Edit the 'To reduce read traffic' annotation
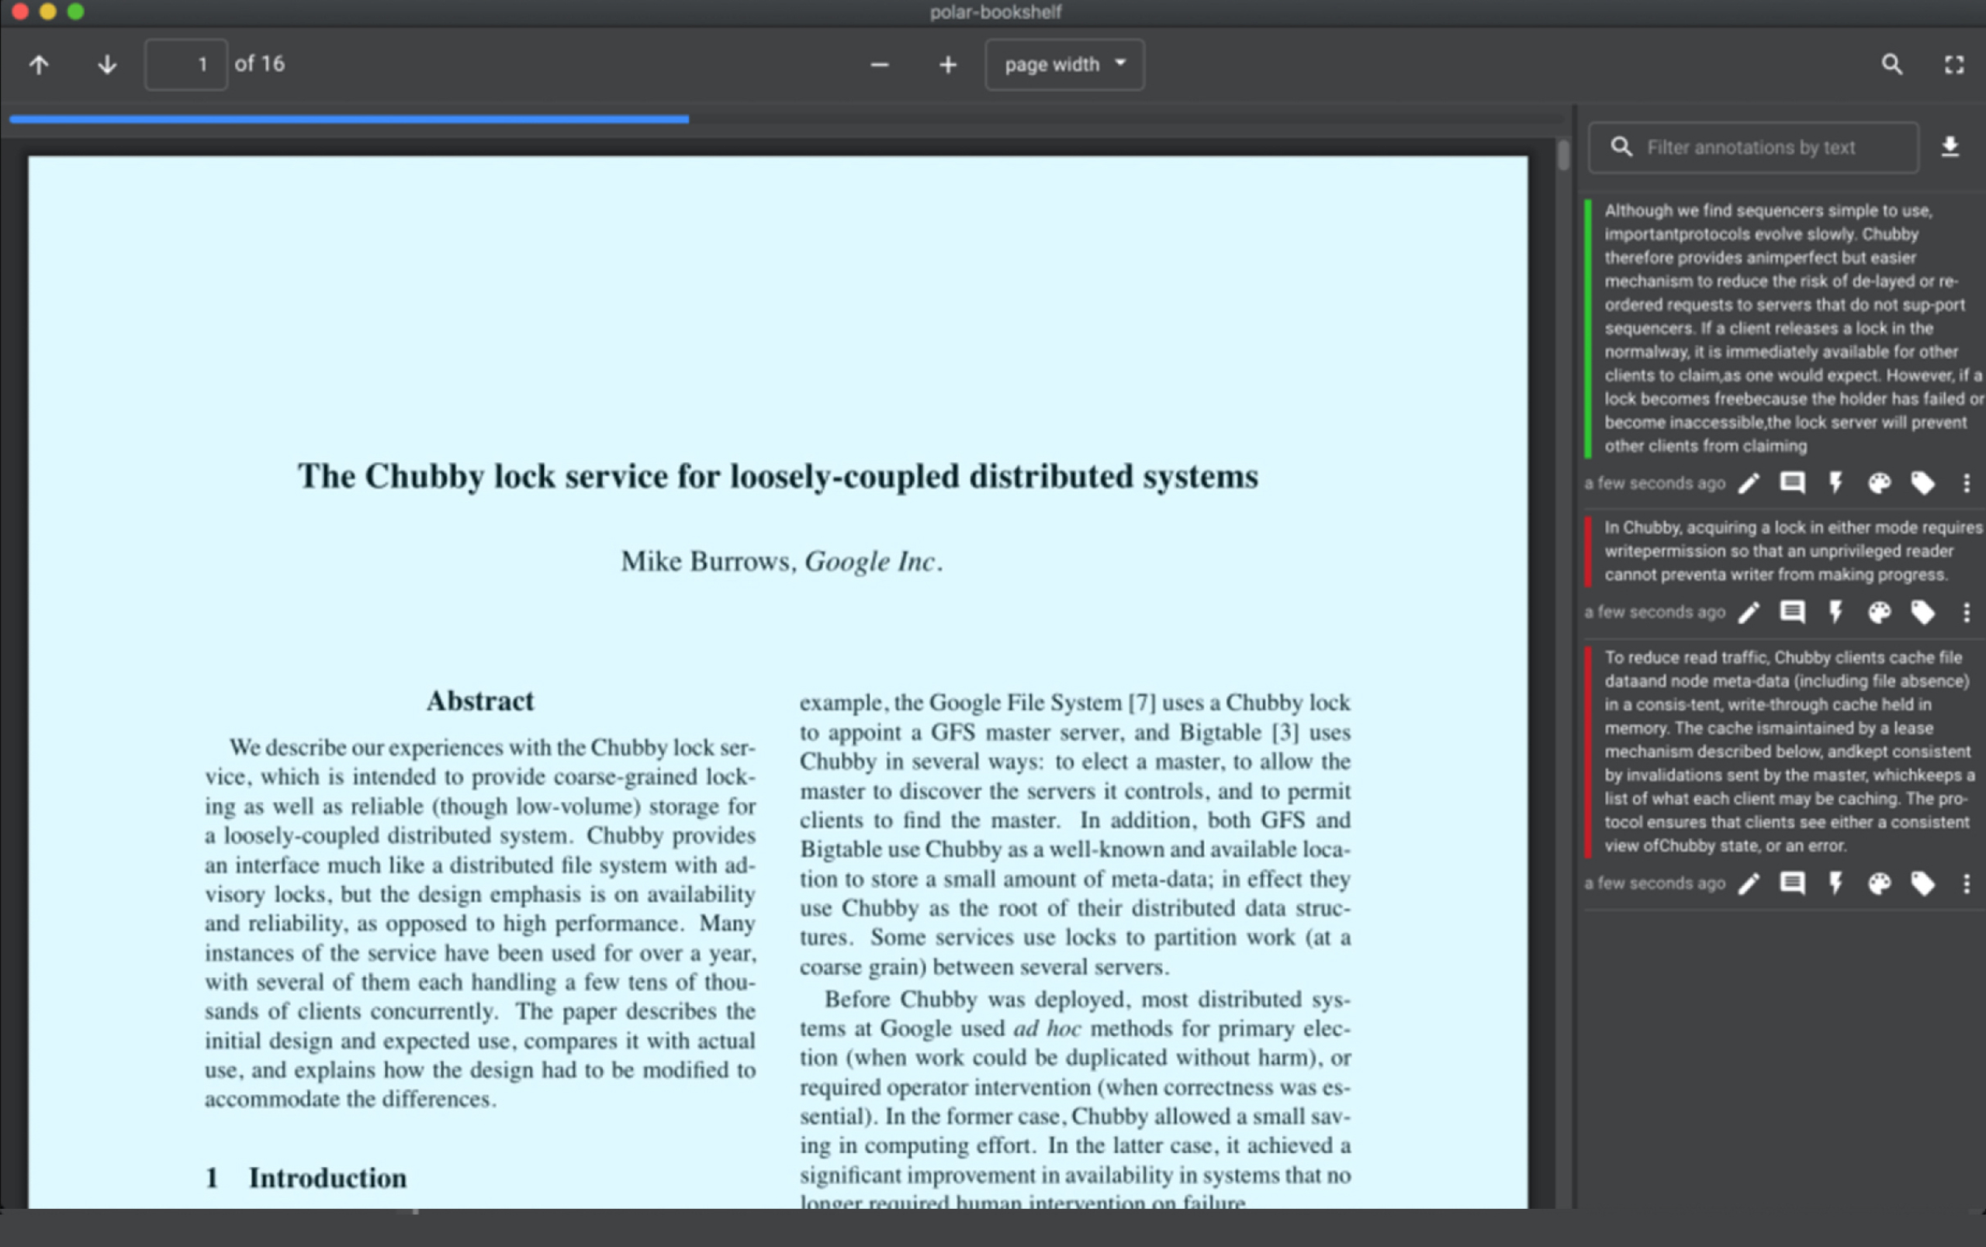This screenshot has height=1247, width=1986. coord(1749,883)
